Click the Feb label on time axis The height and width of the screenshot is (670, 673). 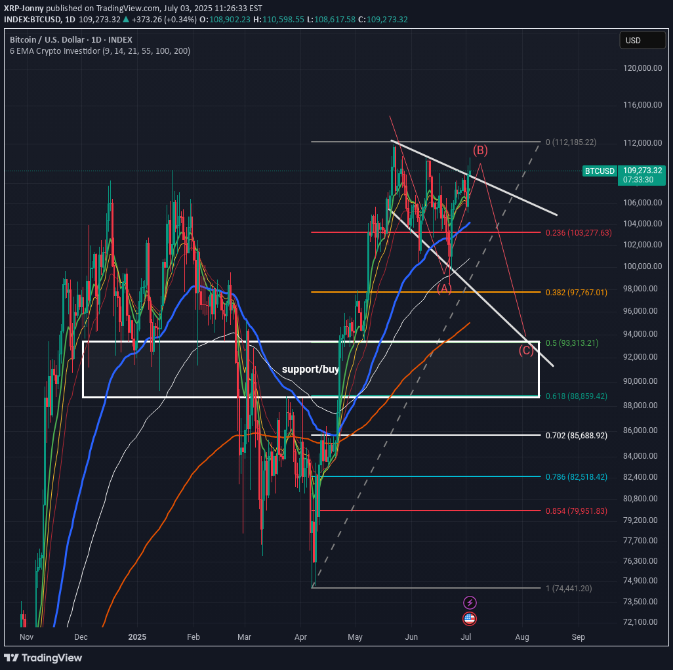click(194, 637)
